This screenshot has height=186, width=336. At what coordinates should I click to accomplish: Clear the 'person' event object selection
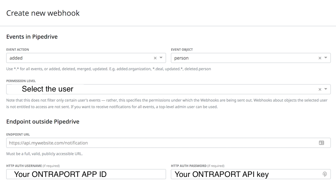pyautogui.click(x=320, y=58)
